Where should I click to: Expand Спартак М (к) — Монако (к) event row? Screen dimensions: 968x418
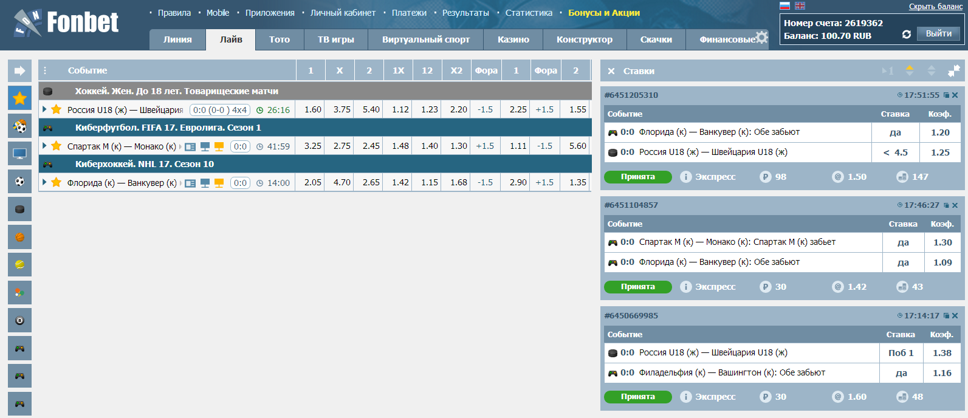(x=44, y=146)
